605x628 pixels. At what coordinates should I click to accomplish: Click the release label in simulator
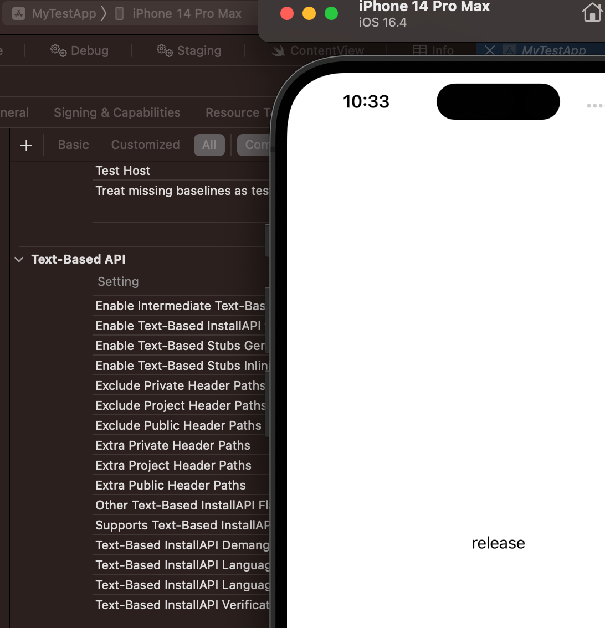(498, 543)
